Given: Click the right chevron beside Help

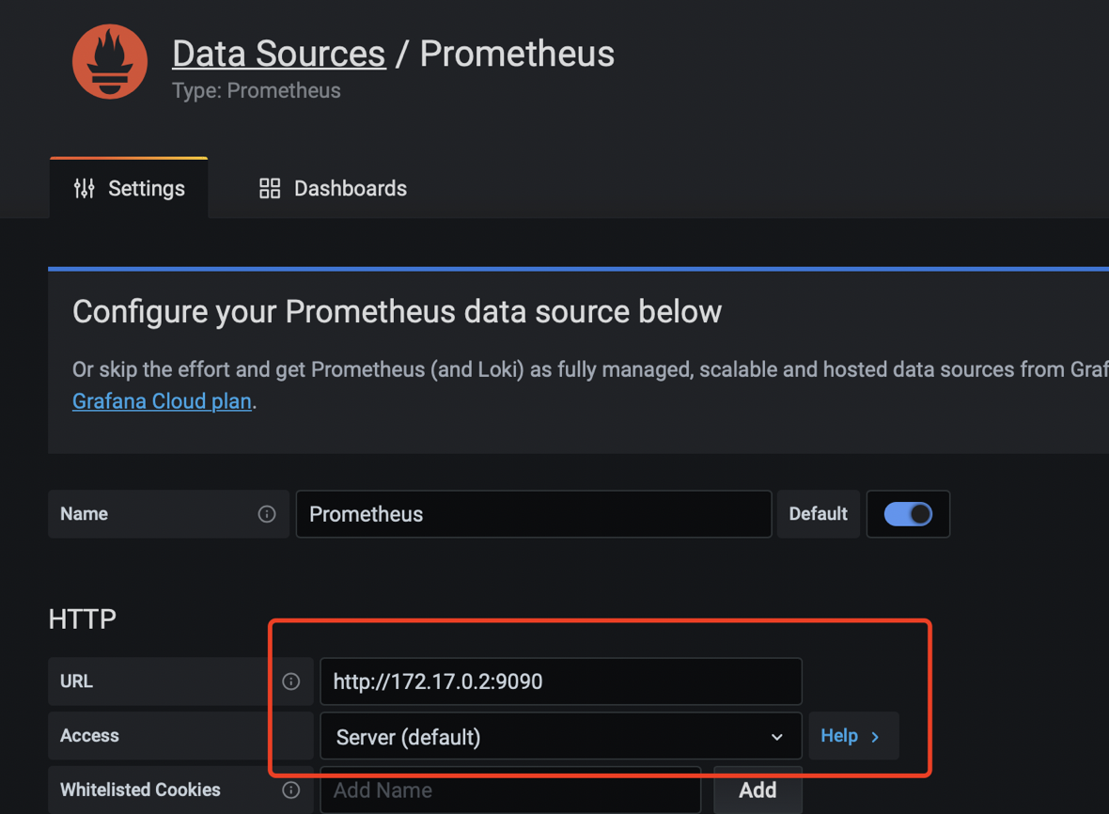Looking at the screenshot, I should pyautogui.click(x=875, y=737).
